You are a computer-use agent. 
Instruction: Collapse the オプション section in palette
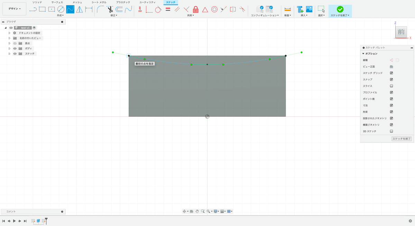[x=363, y=54]
